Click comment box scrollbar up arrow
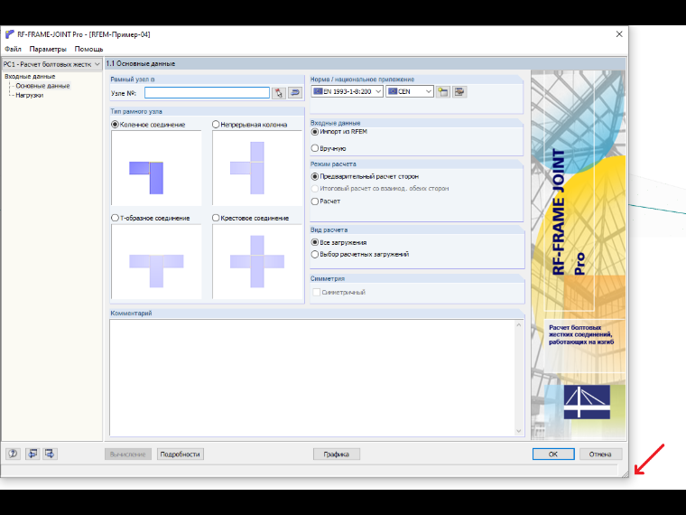The image size is (686, 515). pos(519,325)
